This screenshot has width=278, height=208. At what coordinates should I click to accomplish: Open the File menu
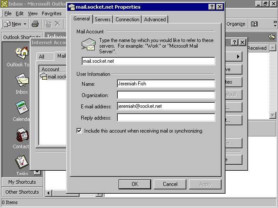pyautogui.click(x=8, y=13)
